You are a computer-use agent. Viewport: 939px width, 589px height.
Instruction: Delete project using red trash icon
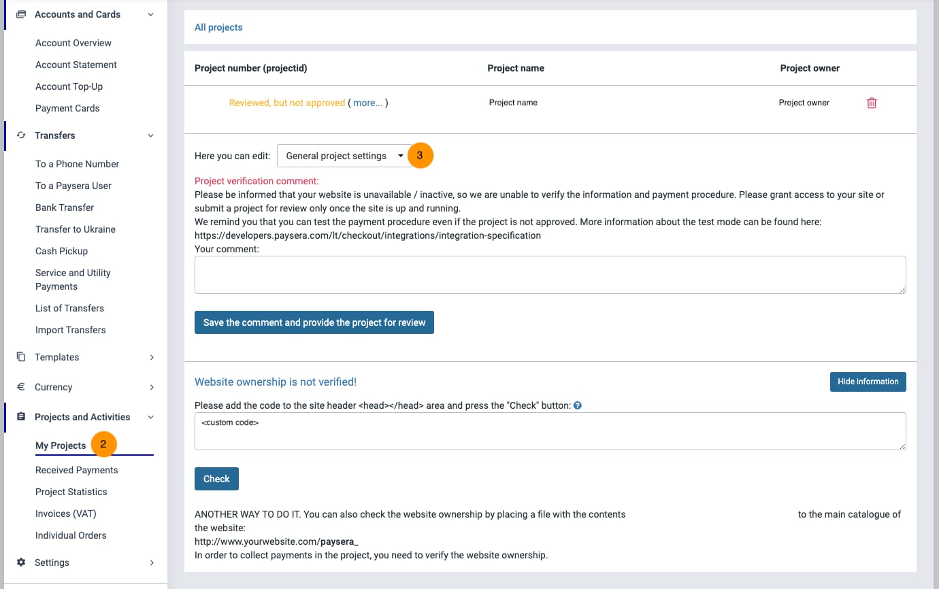872,103
